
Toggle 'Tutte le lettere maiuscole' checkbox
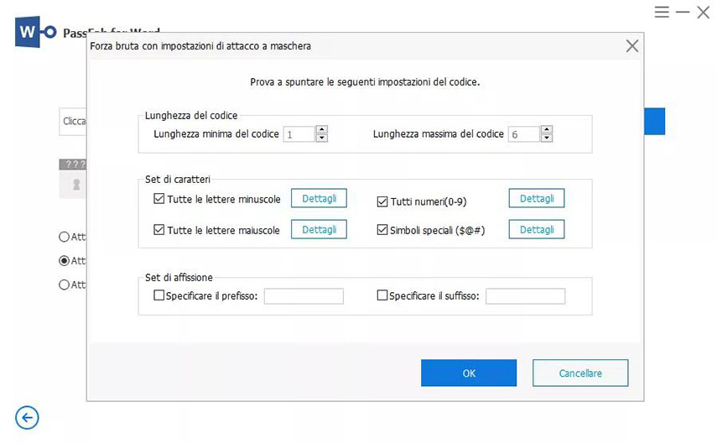[x=159, y=230]
